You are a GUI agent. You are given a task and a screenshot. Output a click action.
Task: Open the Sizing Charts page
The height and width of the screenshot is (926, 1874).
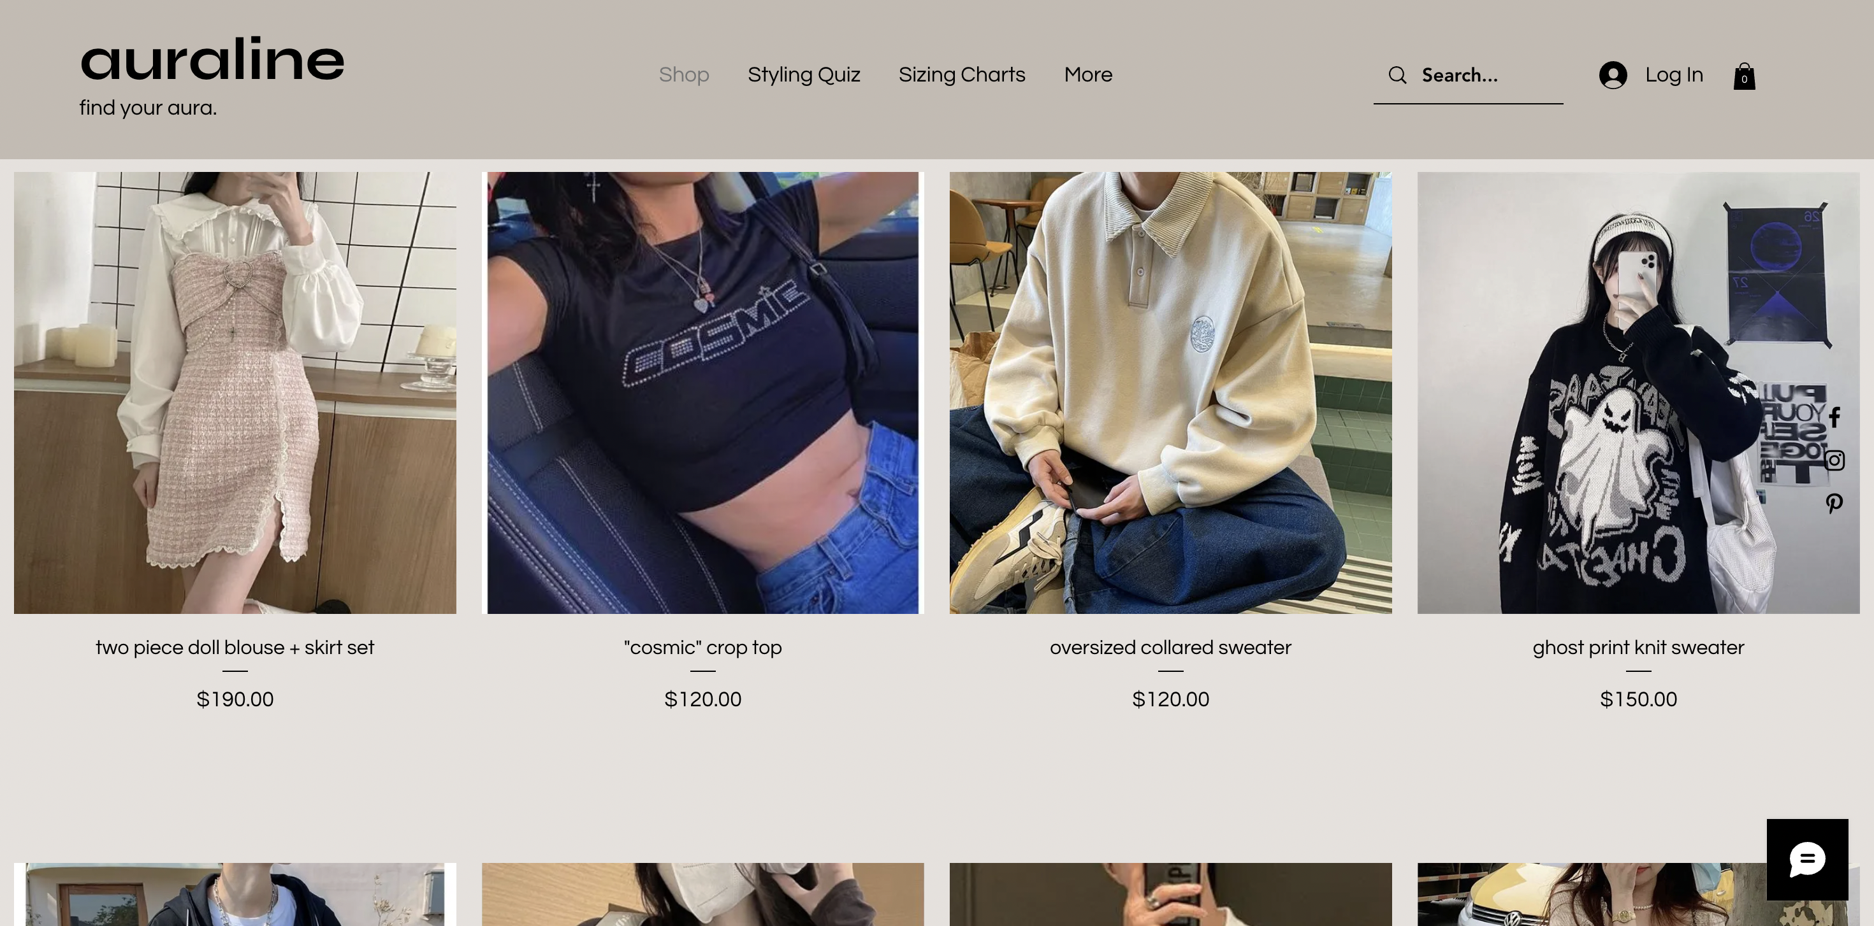point(962,75)
